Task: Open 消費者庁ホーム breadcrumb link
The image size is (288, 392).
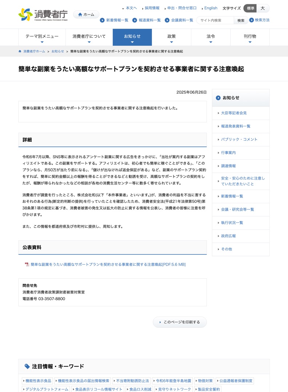Action: [x=34, y=51]
